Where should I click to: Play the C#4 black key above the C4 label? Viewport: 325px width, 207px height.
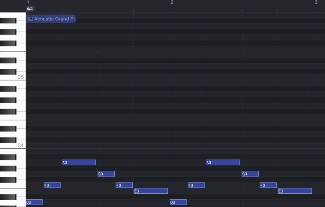pos(8,140)
